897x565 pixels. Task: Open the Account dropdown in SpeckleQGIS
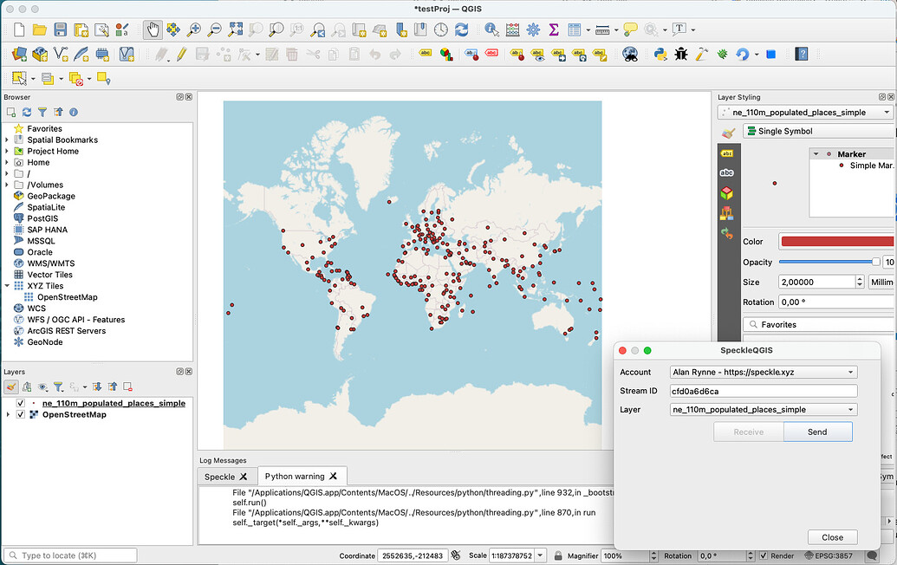coord(763,372)
